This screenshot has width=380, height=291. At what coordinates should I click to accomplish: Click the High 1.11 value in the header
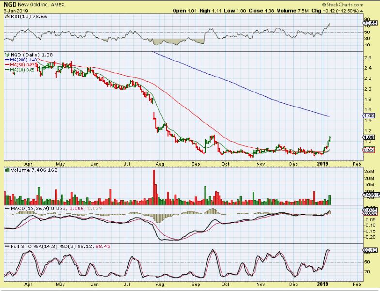(x=210, y=11)
